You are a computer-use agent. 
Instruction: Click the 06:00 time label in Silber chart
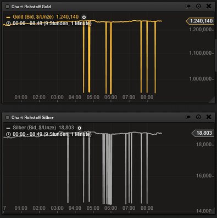[x=110, y=208]
